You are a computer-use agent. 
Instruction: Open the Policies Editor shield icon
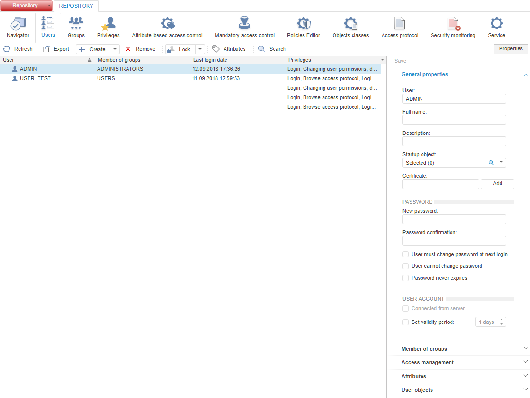(x=304, y=24)
